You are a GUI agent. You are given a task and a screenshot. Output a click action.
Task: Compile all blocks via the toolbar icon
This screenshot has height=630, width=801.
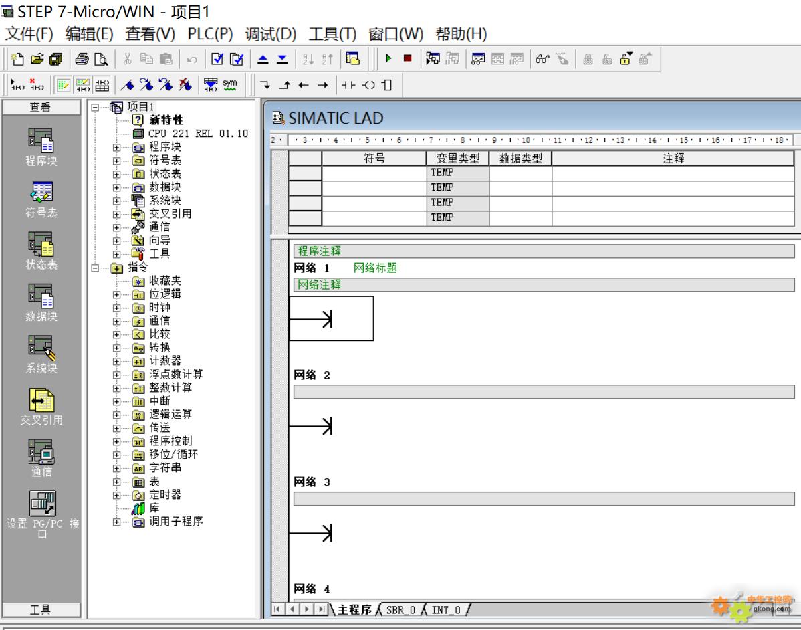pos(237,59)
